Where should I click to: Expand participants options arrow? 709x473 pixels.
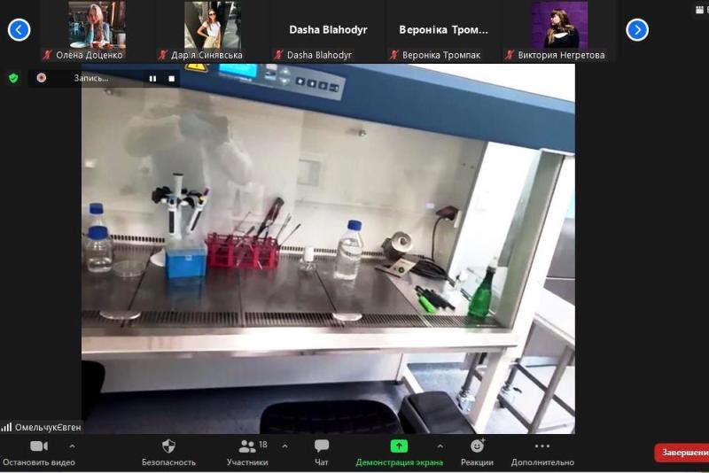284,446
